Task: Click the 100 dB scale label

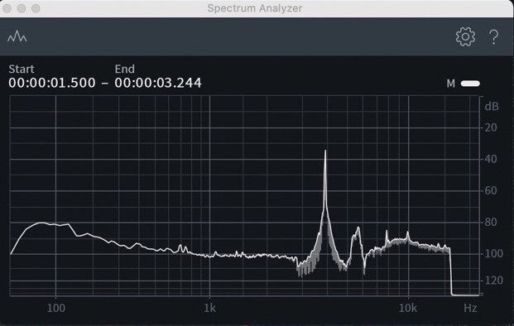Action: coord(493,253)
